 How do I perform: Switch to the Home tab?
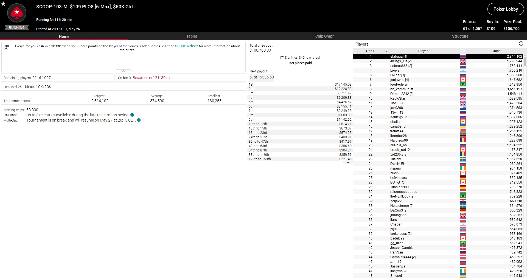tap(64, 36)
